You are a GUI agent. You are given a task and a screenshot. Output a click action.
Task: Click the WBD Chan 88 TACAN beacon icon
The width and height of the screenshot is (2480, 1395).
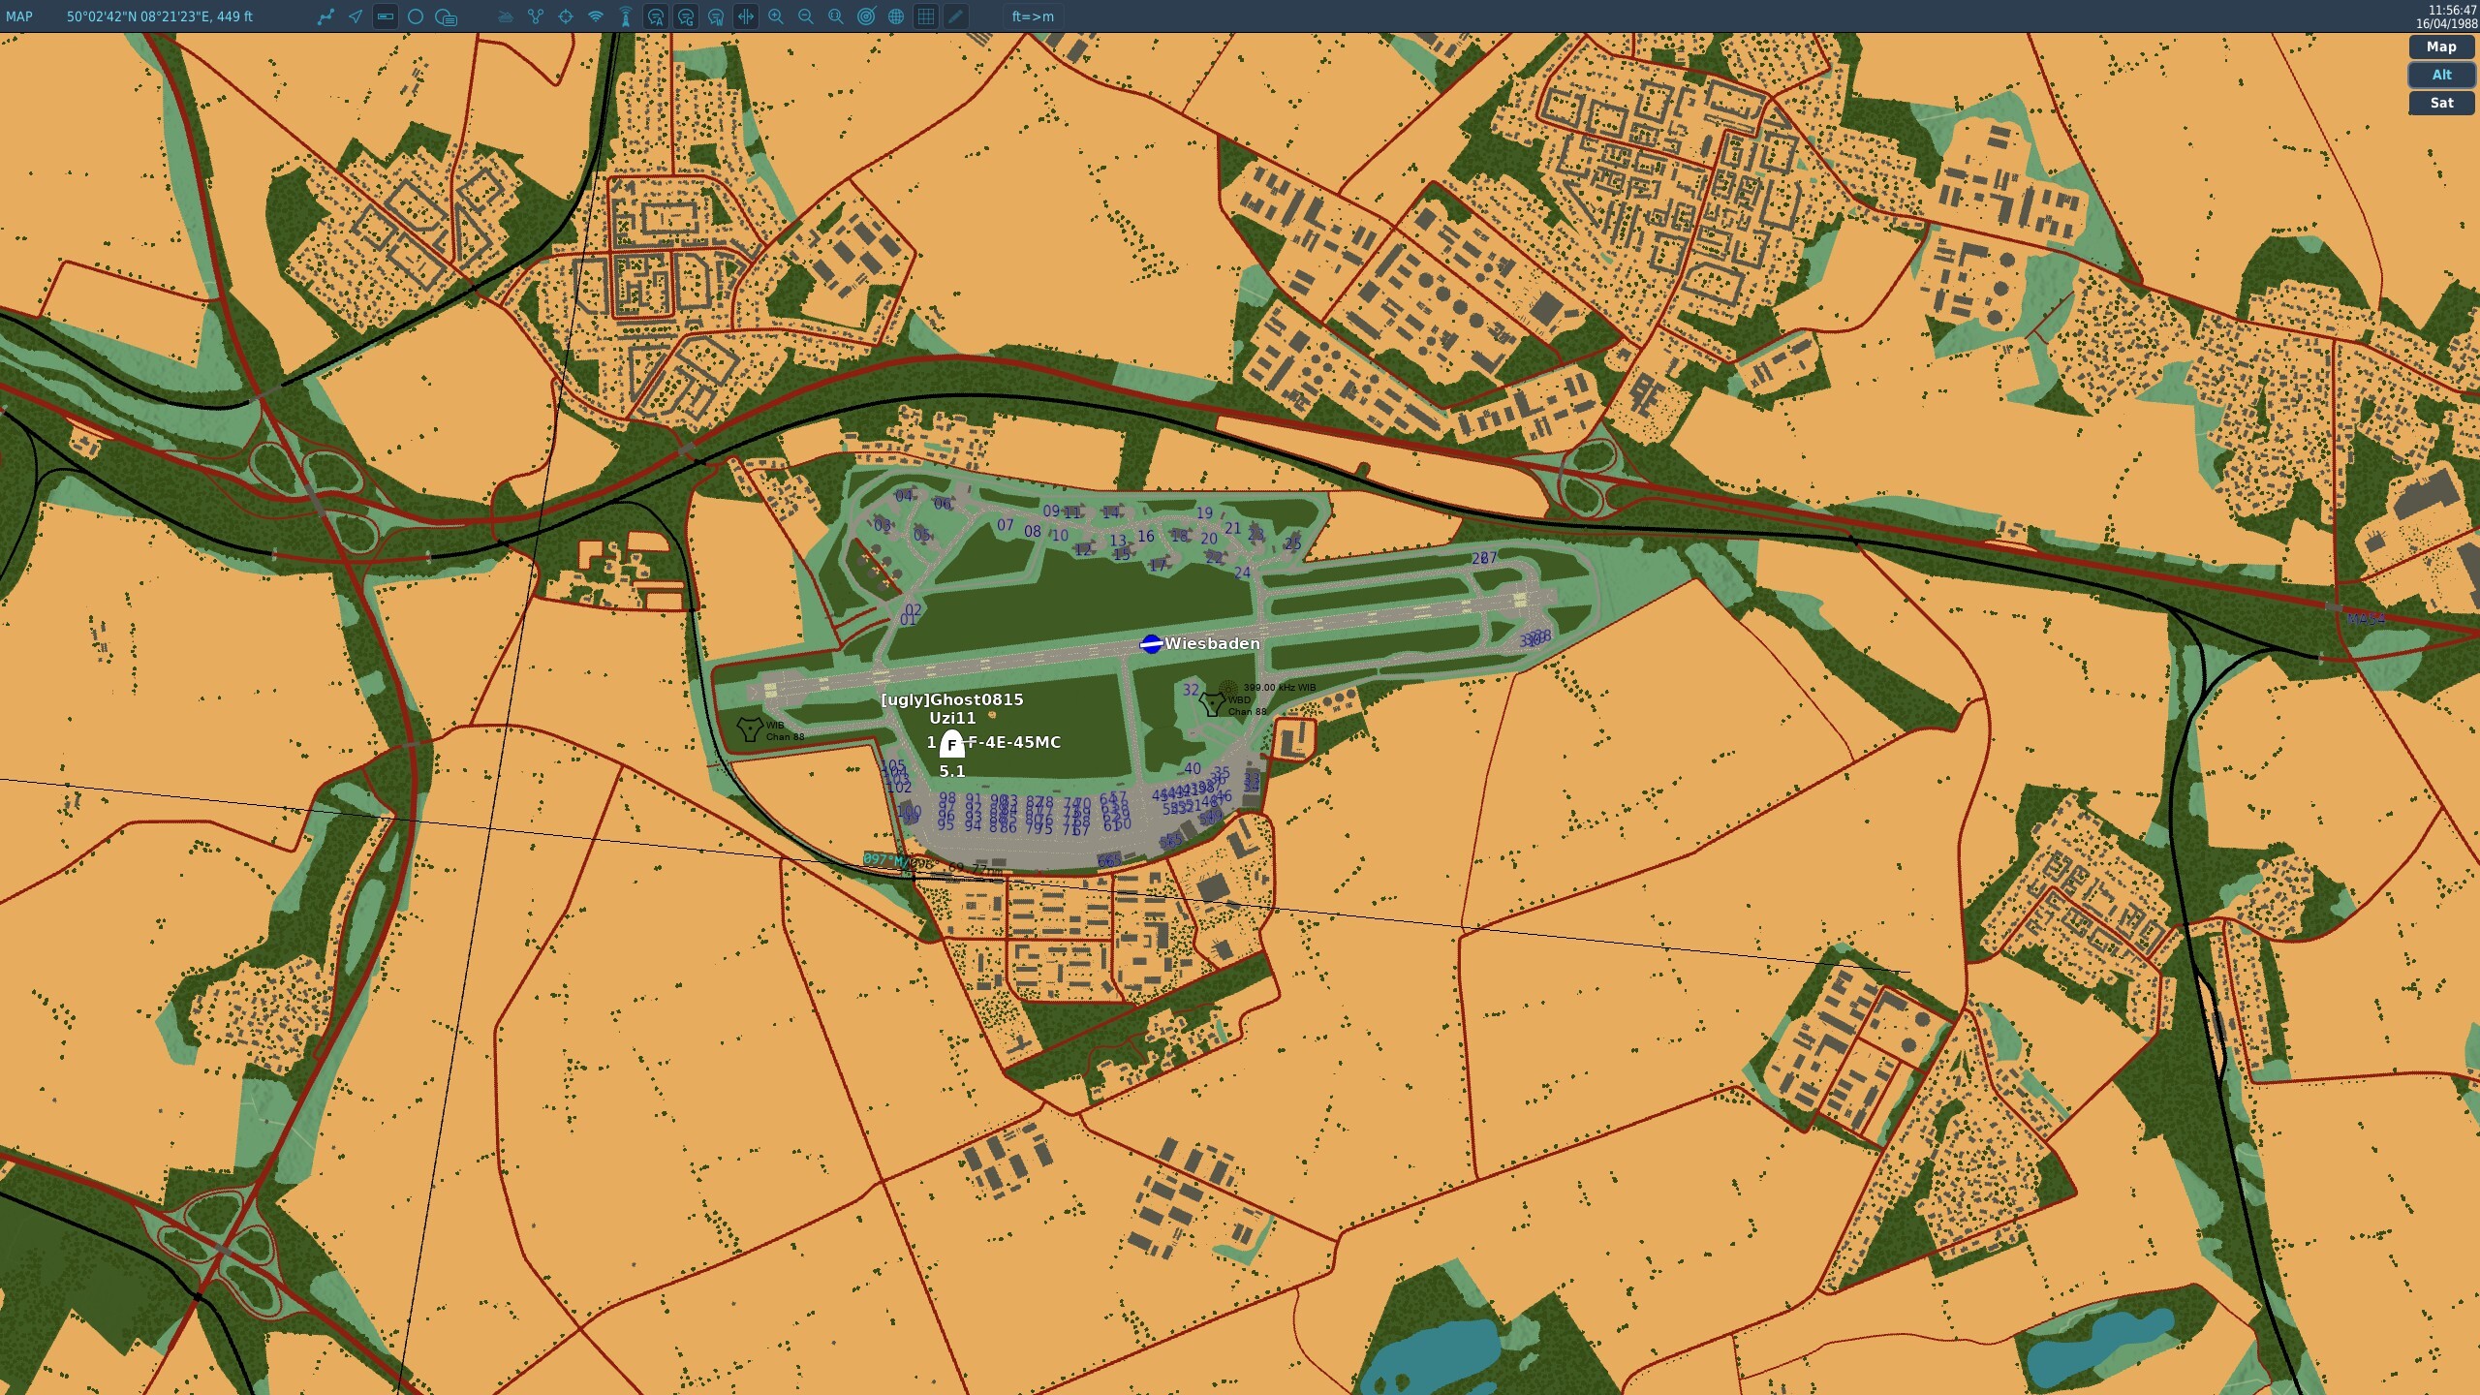tap(1211, 703)
